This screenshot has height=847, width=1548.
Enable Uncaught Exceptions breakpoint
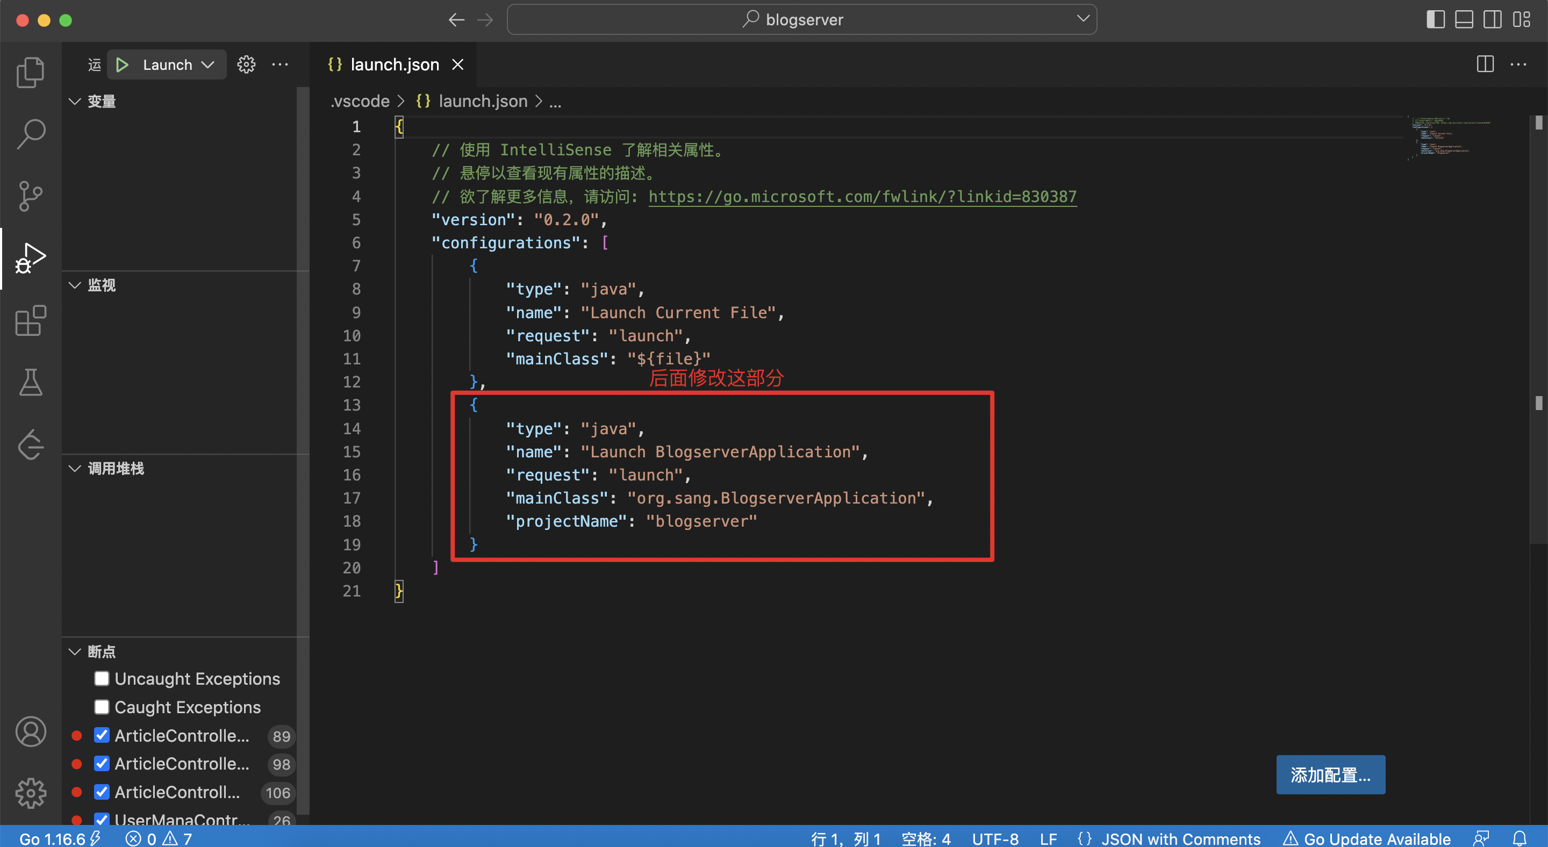click(x=102, y=678)
